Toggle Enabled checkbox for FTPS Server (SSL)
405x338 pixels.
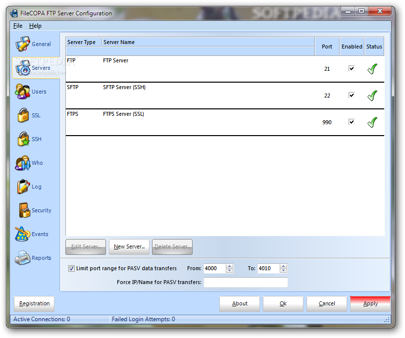(x=351, y=122)
